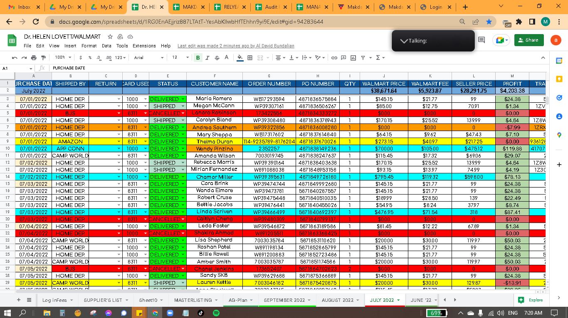This screenshot has width=568, height=318.
Task: Open the font size 12 dropdown
Action: [x=180, y=58]
